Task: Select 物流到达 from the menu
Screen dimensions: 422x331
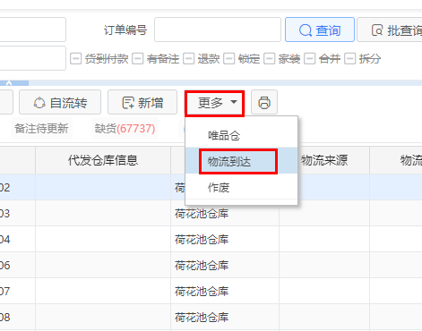Action: (241, 161)
